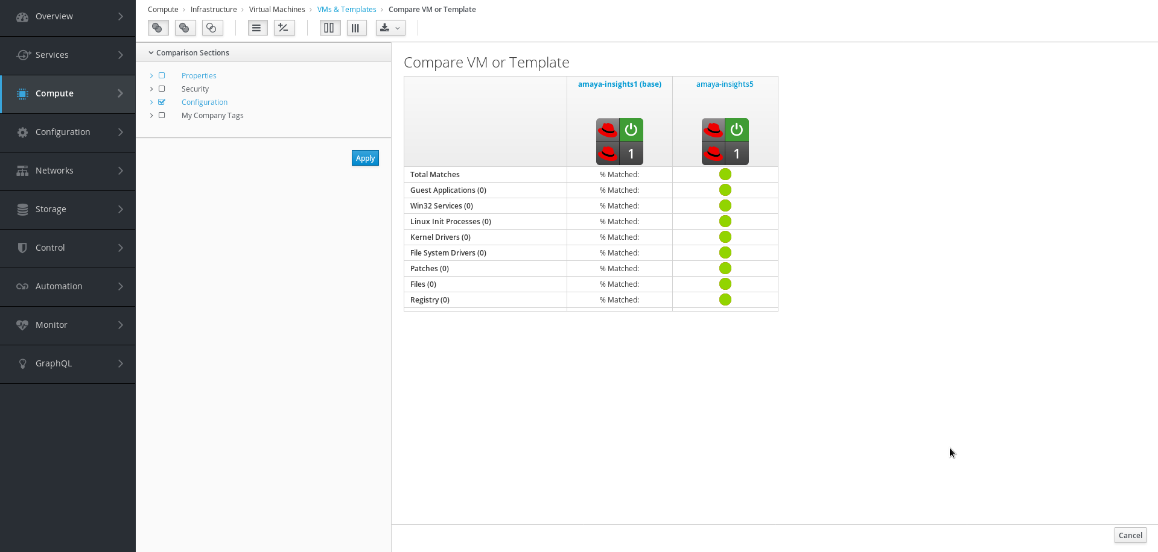Click the Total Matches green match indicator

tap(725, 174)
